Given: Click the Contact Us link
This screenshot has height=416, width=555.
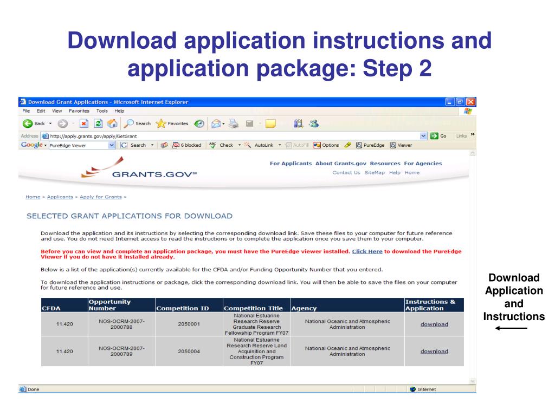Looking at the screenshot, I should 346,173.
